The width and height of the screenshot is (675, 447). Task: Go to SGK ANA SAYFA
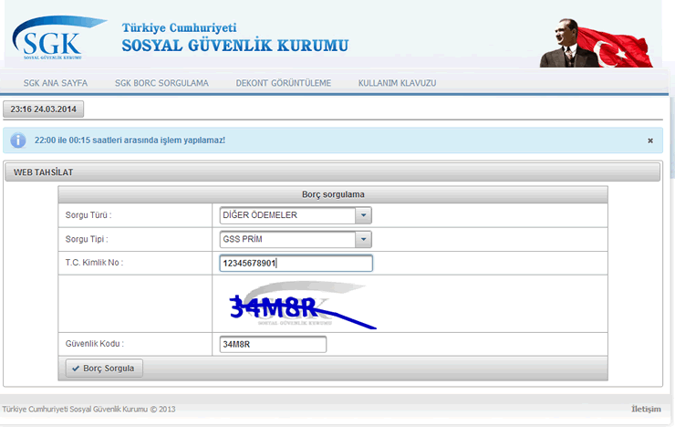(56, 83)
